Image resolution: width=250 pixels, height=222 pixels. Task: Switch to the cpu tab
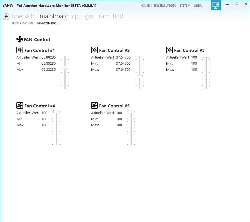(77, 17)
